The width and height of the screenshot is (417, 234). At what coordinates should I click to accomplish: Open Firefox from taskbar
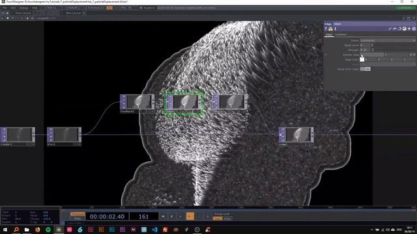tap(38, 229)
